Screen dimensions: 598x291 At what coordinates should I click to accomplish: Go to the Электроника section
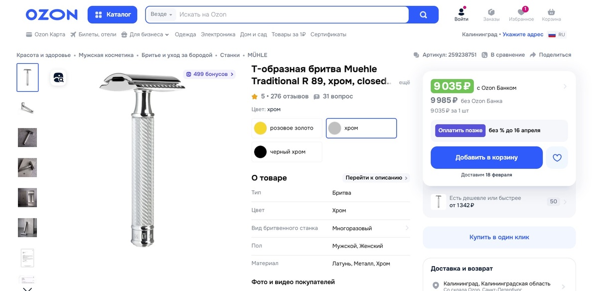218,34
